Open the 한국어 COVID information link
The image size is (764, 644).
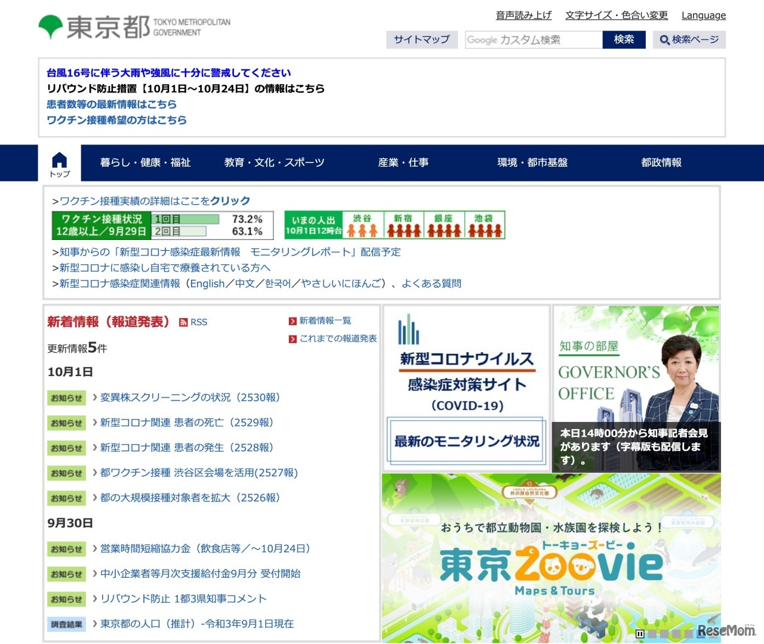point(278,284)
